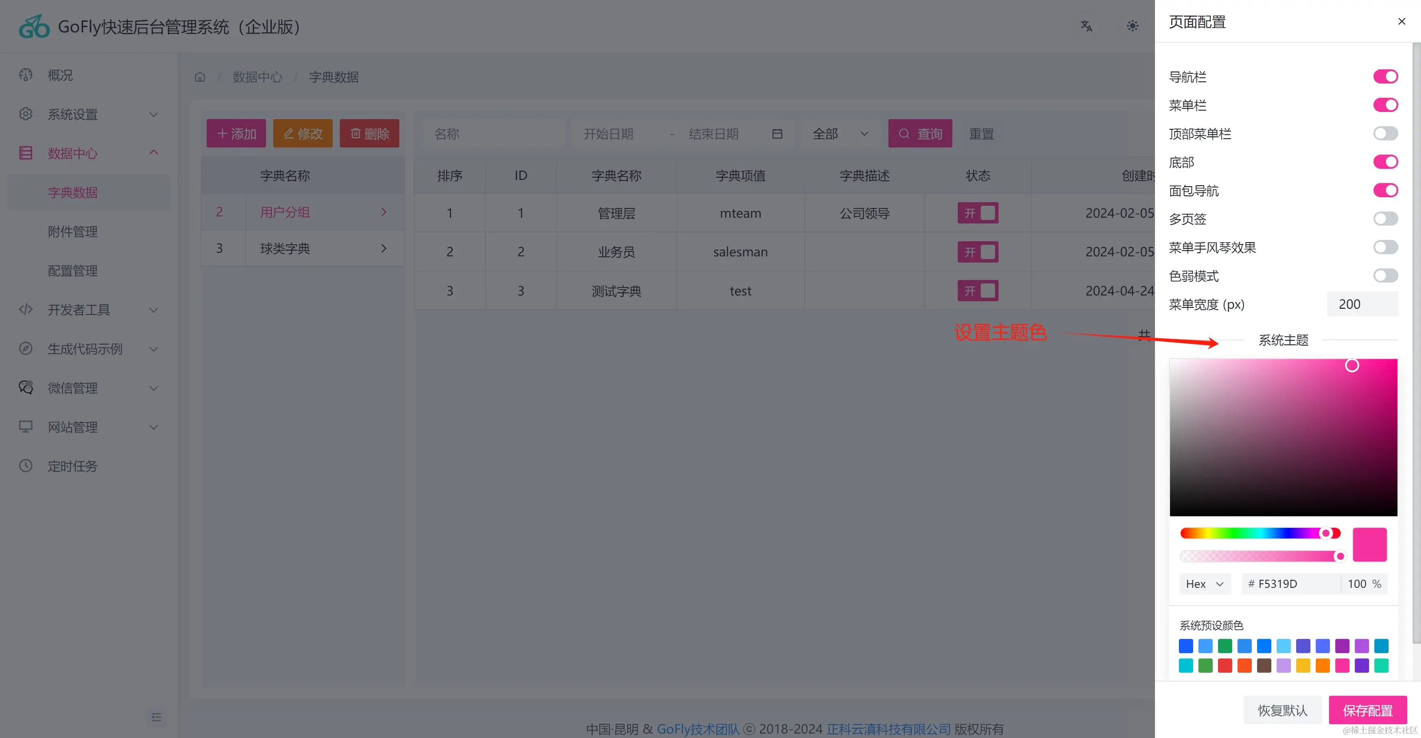
Task: Toggle the light/dark theme sun icon
Action: point(1132,26)
